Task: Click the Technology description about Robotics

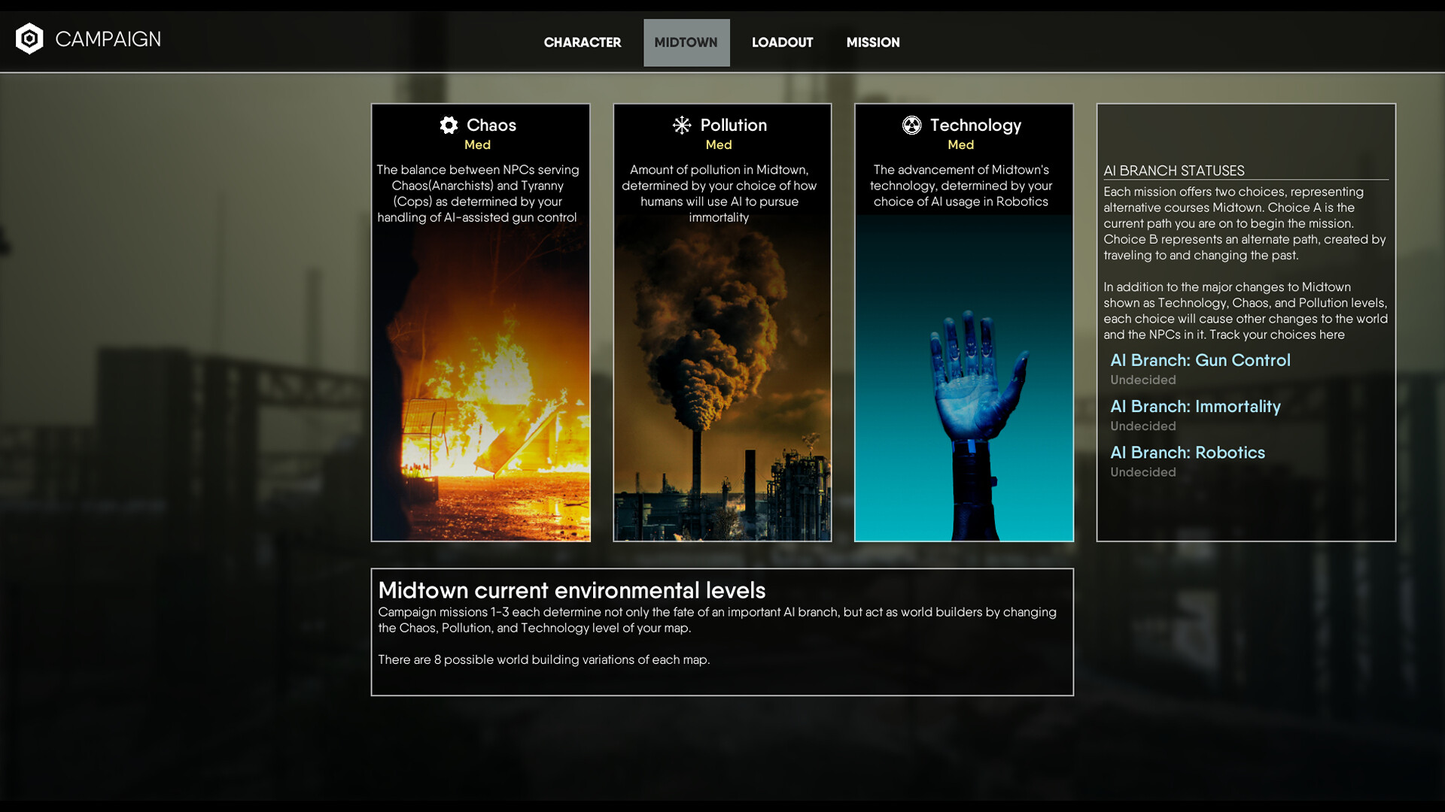Action: coord(961,186)
